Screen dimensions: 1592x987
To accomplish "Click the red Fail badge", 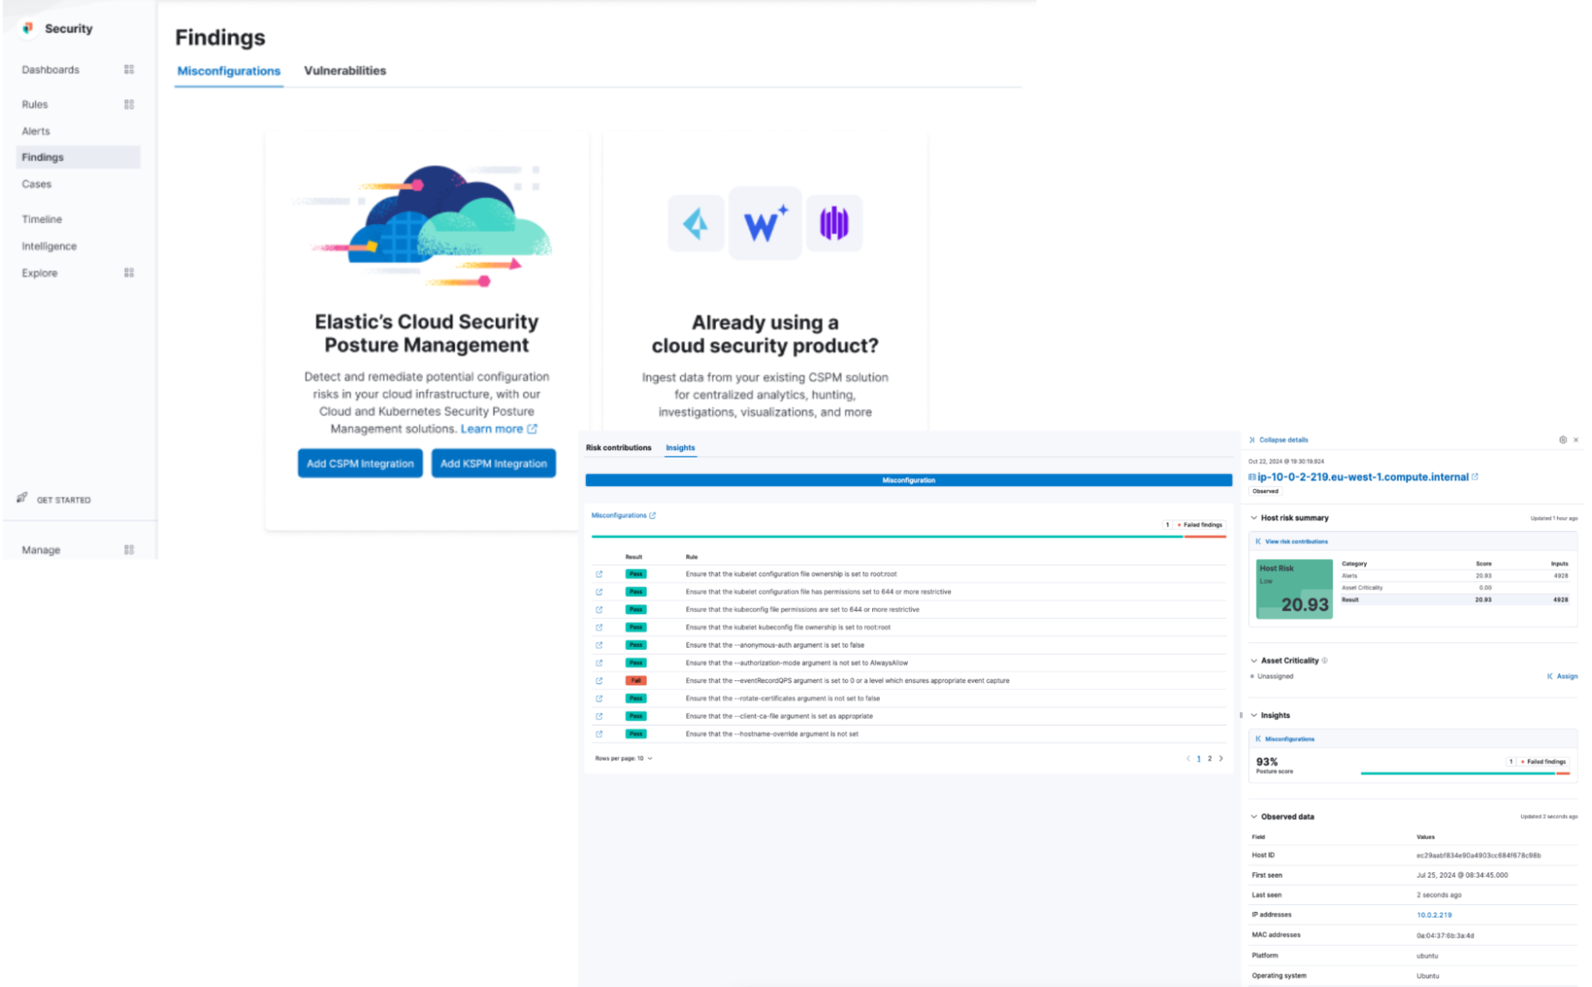I will 636,680.
